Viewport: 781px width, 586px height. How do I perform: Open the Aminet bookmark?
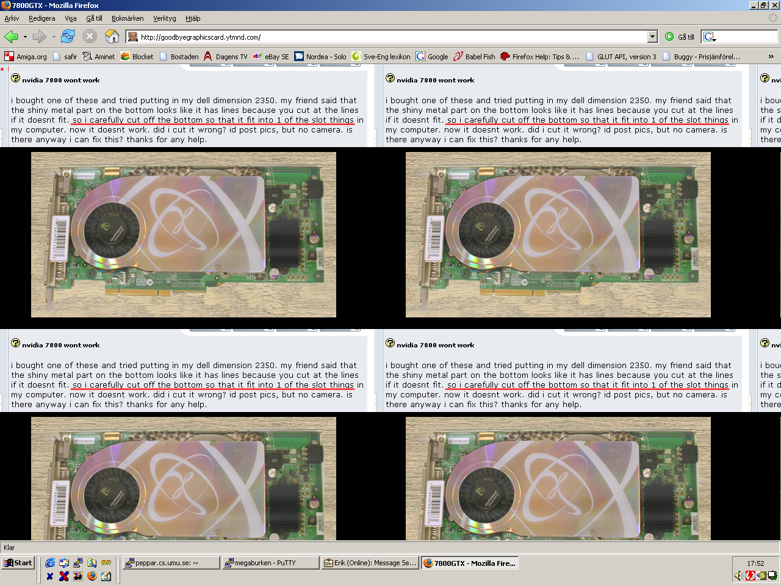click(x=99, y=56)
